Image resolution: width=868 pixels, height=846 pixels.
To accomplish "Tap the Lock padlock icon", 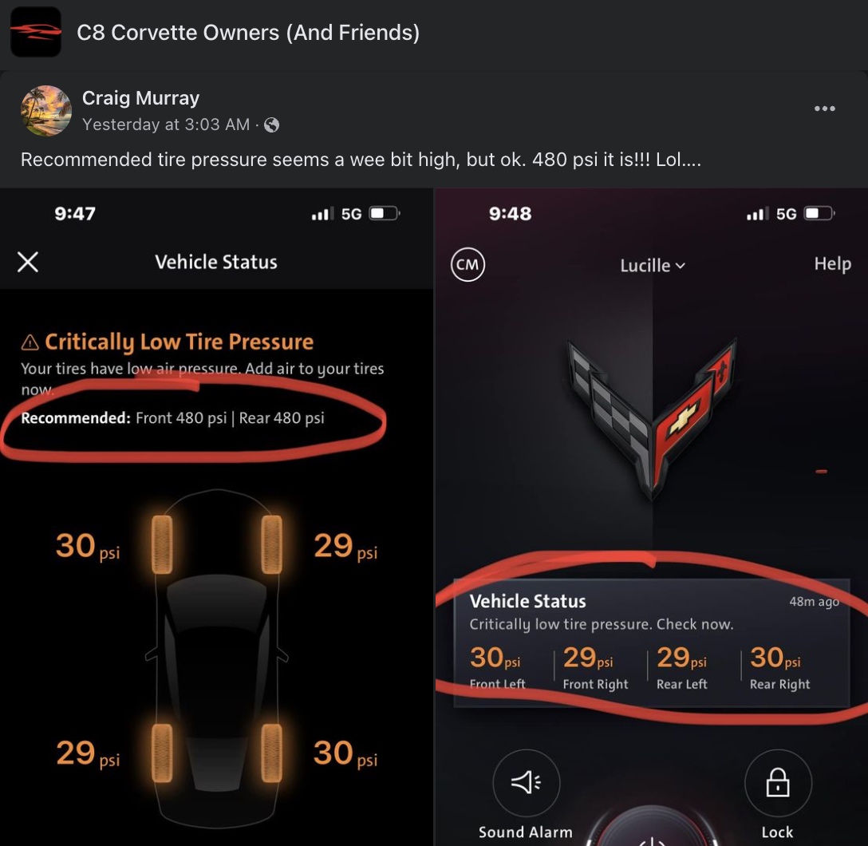I will (x=778, y=782).
